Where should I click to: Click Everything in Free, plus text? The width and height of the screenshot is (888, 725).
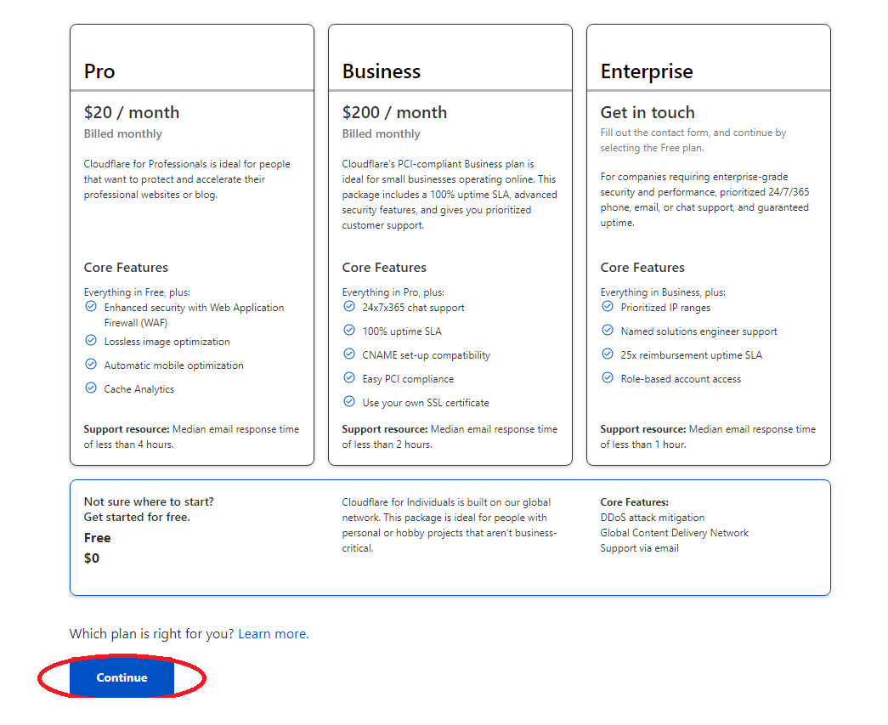[137, 292]
